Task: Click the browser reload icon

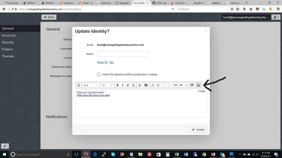Action: [173, 9]
